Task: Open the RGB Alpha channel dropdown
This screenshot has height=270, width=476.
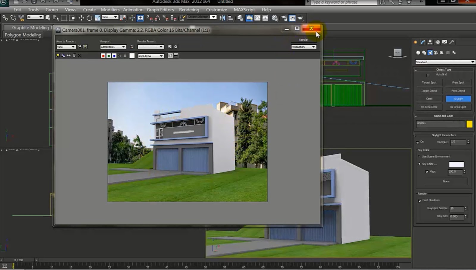Action: pos(151,56)
